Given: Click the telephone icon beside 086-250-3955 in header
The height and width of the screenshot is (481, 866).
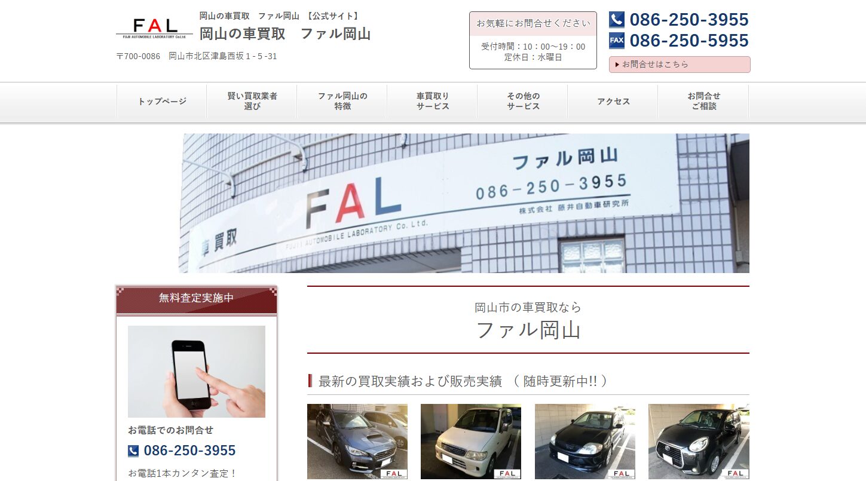Looking at the screenshot, I should pyautogui.click(x=617, y=20).
